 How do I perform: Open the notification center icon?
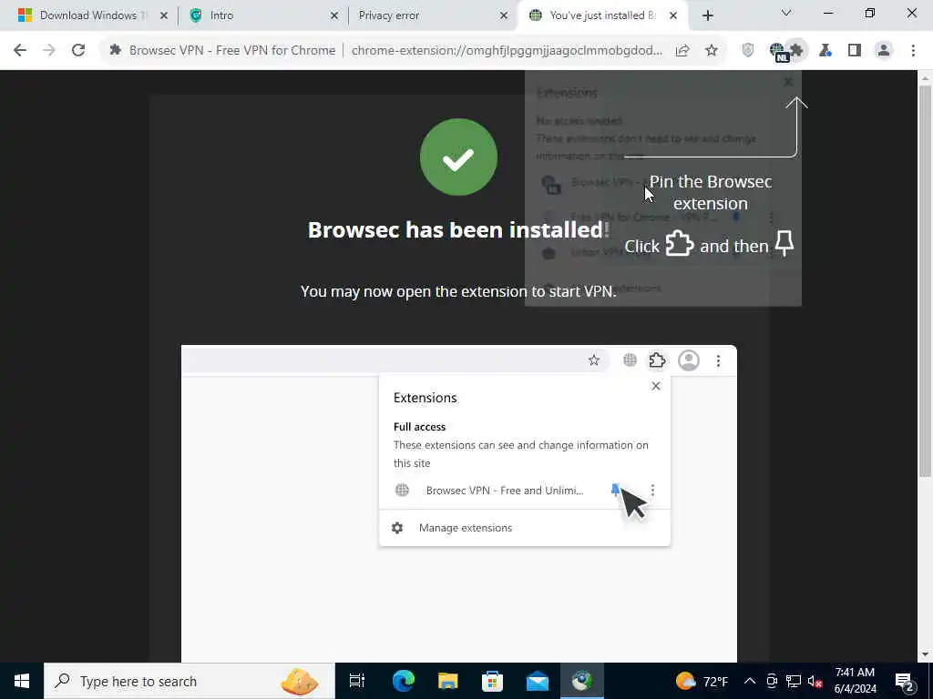click(905, 681)
